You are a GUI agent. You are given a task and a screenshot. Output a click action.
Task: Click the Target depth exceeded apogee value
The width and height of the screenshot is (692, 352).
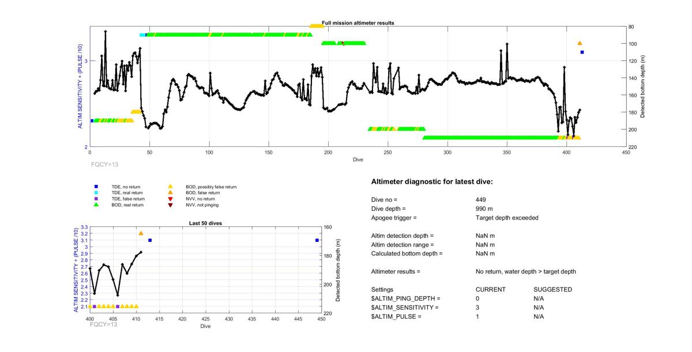(503, 218)
